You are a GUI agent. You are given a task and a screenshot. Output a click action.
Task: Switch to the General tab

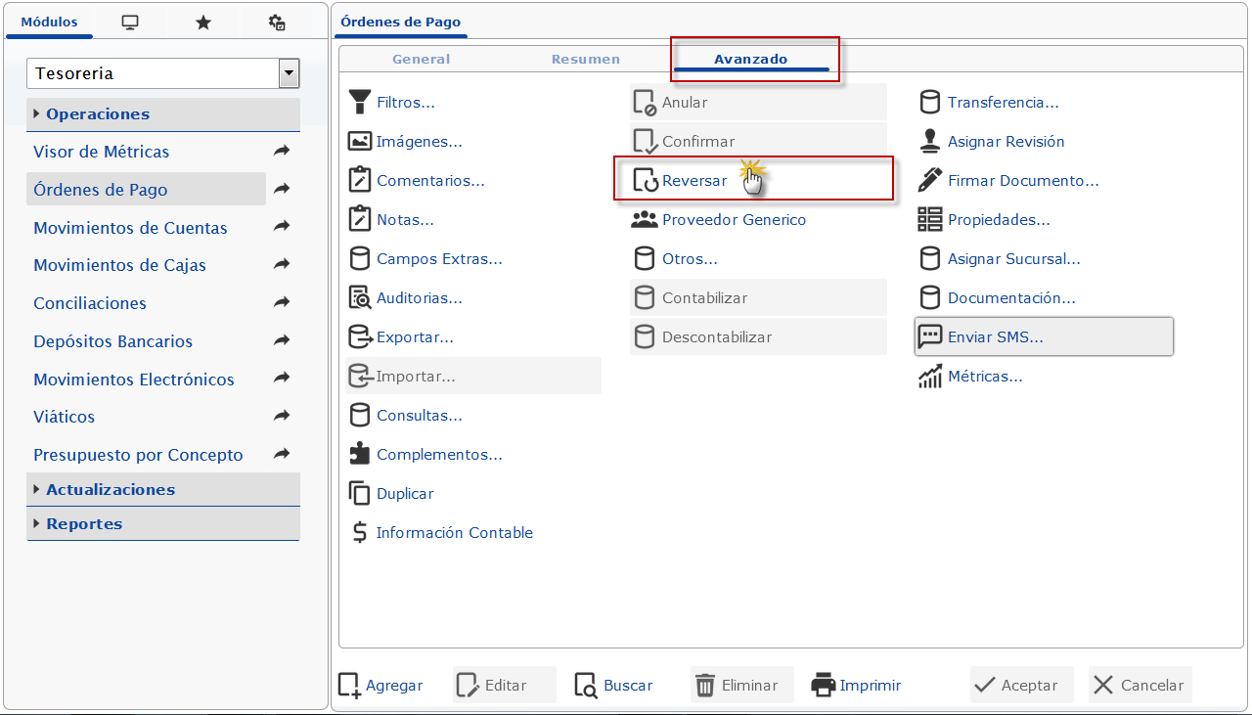(422, 59)
